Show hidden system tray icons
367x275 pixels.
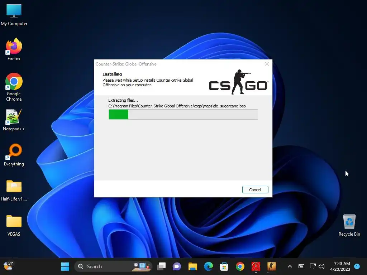[290, 266]
